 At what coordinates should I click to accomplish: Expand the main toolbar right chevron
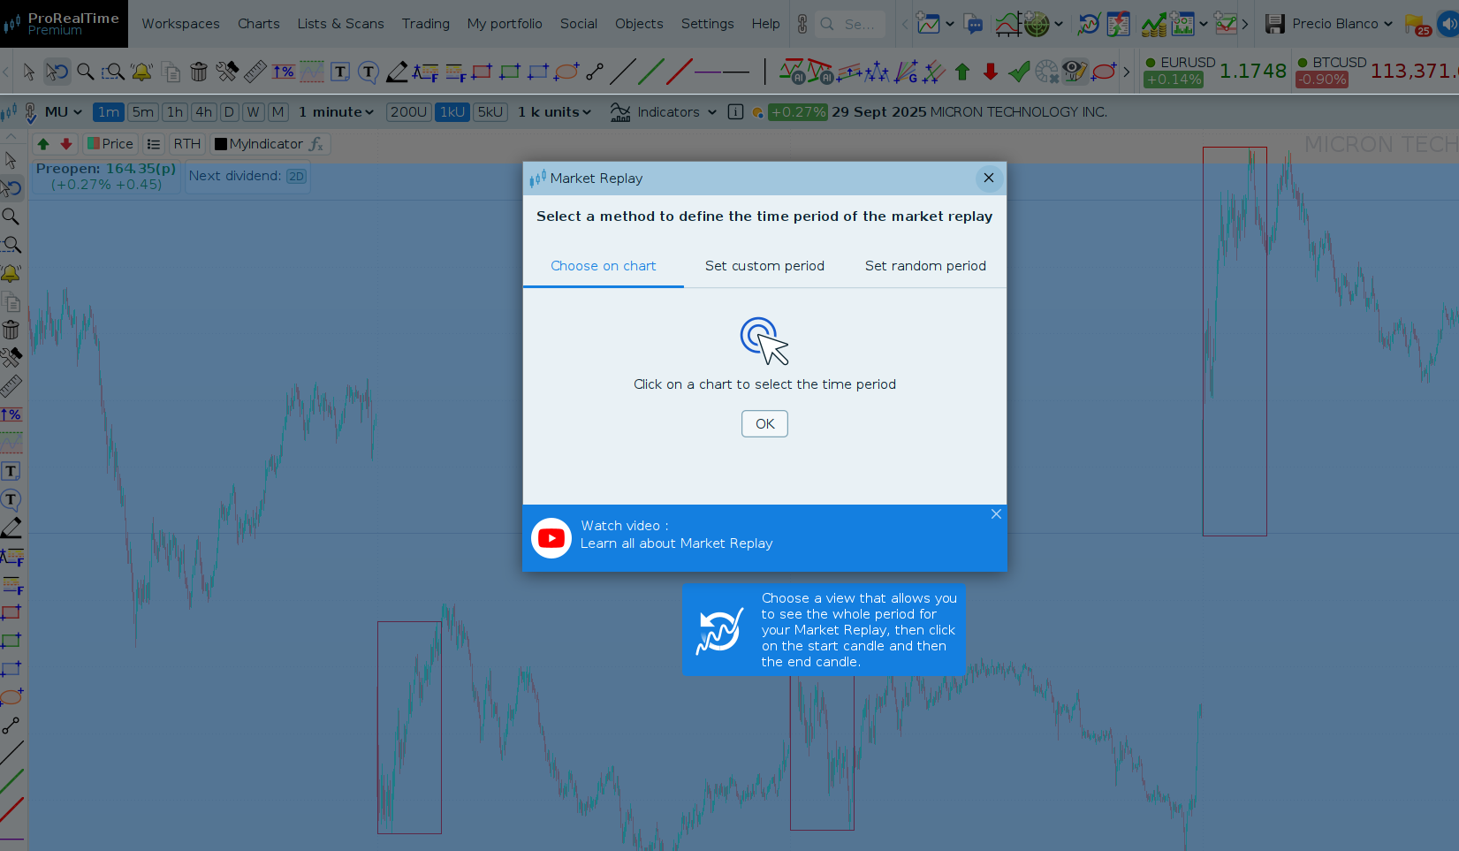tap(1245, 24)
